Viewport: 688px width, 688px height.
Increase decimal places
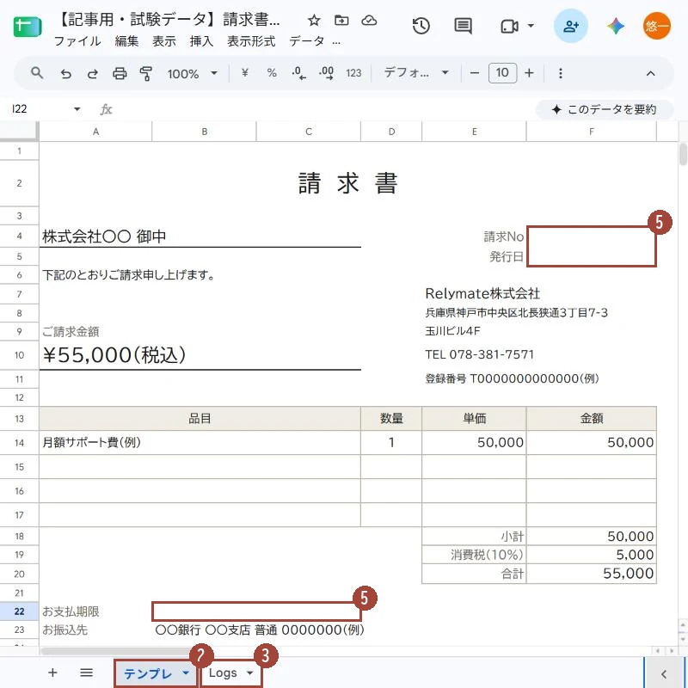tap(326, 73)
